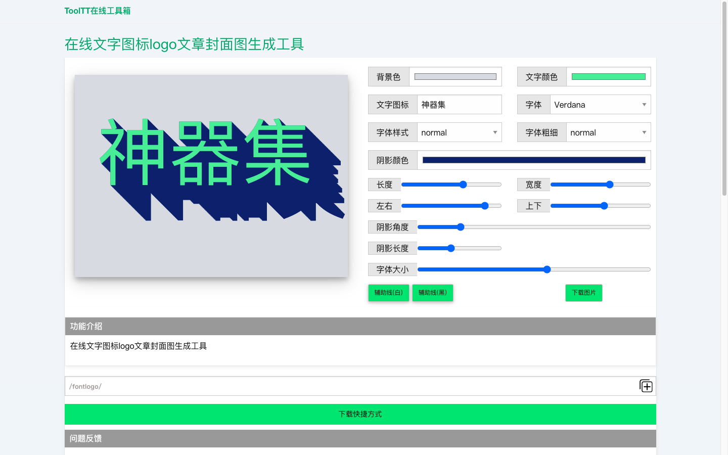Click the 下载图片 button
This screenshot has height=455, width=728.
point(583,293)
